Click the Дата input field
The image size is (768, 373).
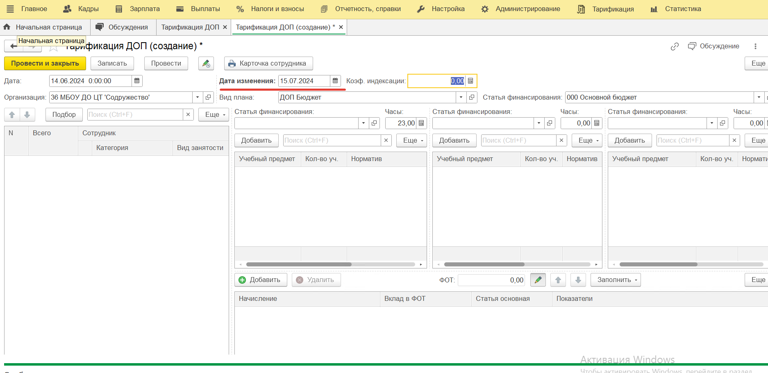click(90, 81)
